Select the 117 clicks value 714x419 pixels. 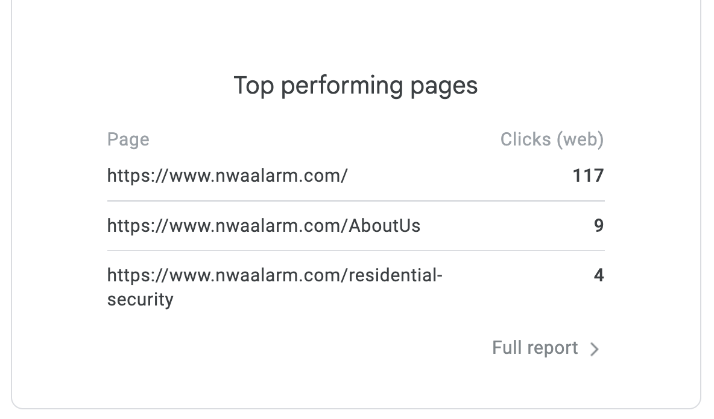(588, 176)
